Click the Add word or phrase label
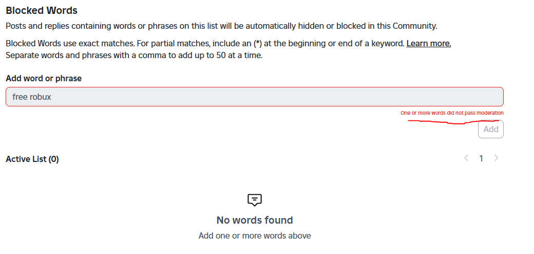Image resolution: width=534 pixels, height=254 pixels. 44,79
